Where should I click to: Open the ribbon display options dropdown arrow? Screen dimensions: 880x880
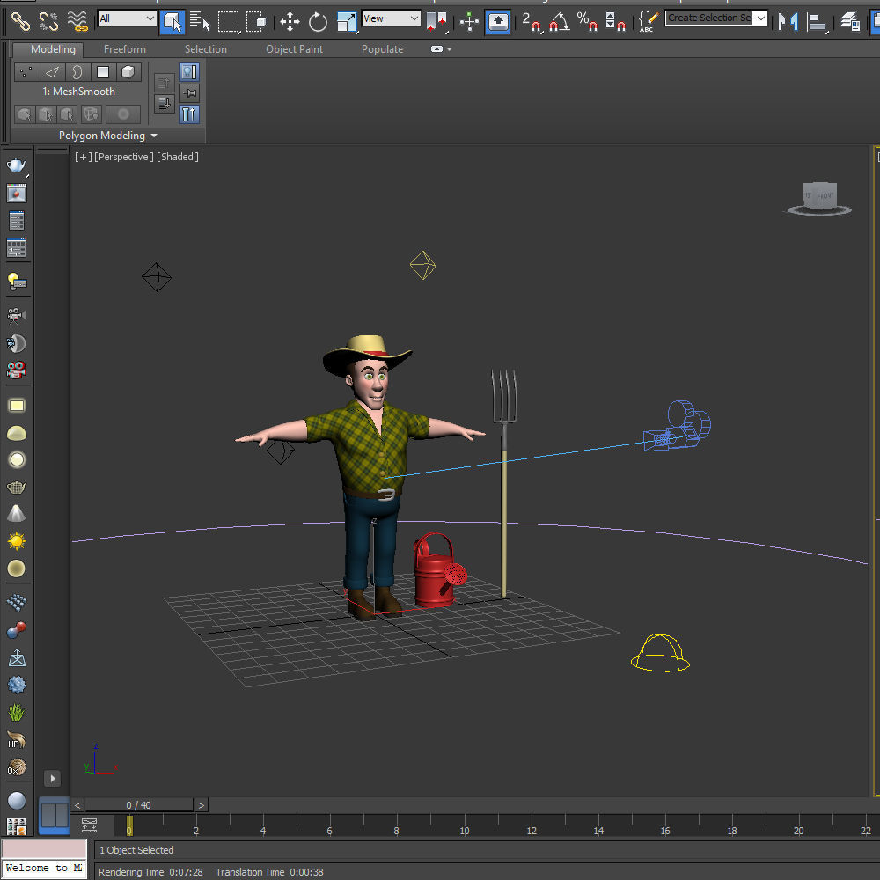coord(449,49)
